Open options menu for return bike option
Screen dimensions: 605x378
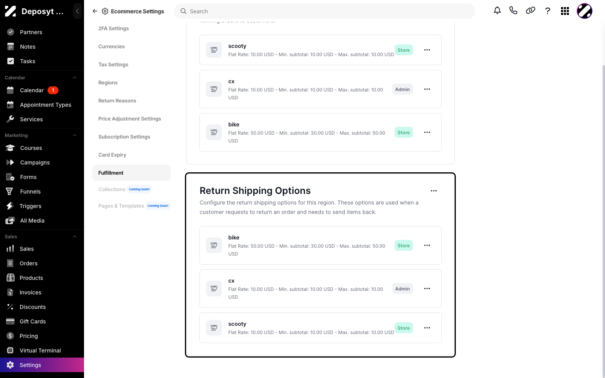point(427,245)
